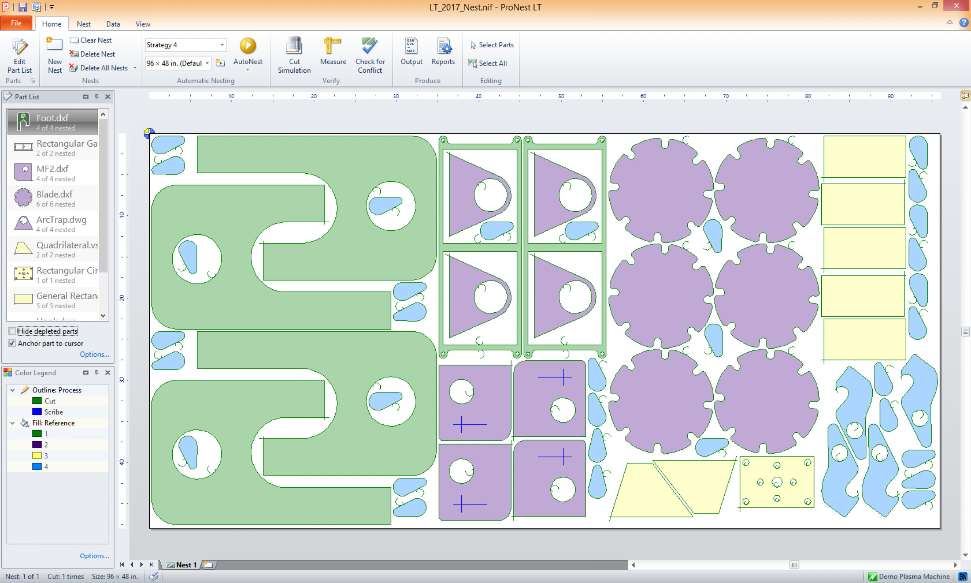This screenshot has height=583, width=971.
Task: Collapse the Outline: Process tree node
Action: 13,390
